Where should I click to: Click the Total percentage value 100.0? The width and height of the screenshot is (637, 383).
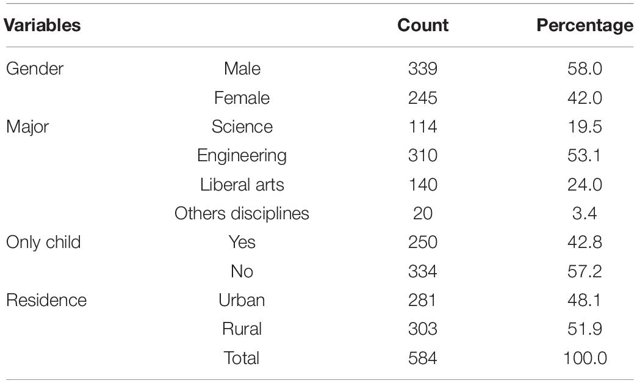(585, 358)
